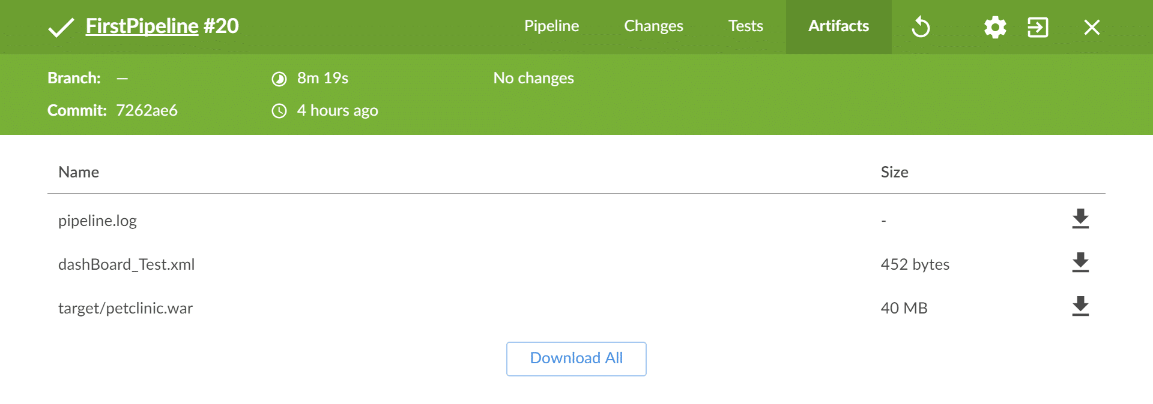Open pipeline settings gear icon
This screenshot has height=404, width=1153.
(995, 27)
